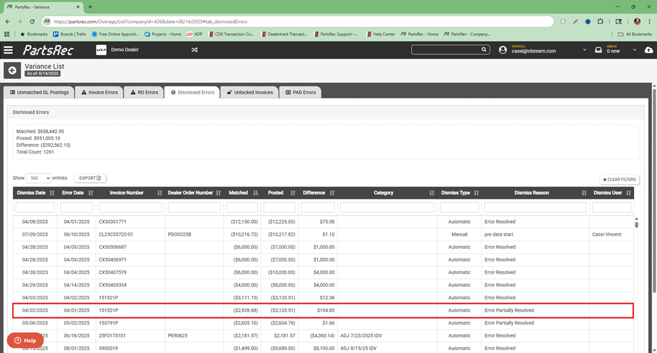
Task: Click the browser address bar URL
Action: 150,22
